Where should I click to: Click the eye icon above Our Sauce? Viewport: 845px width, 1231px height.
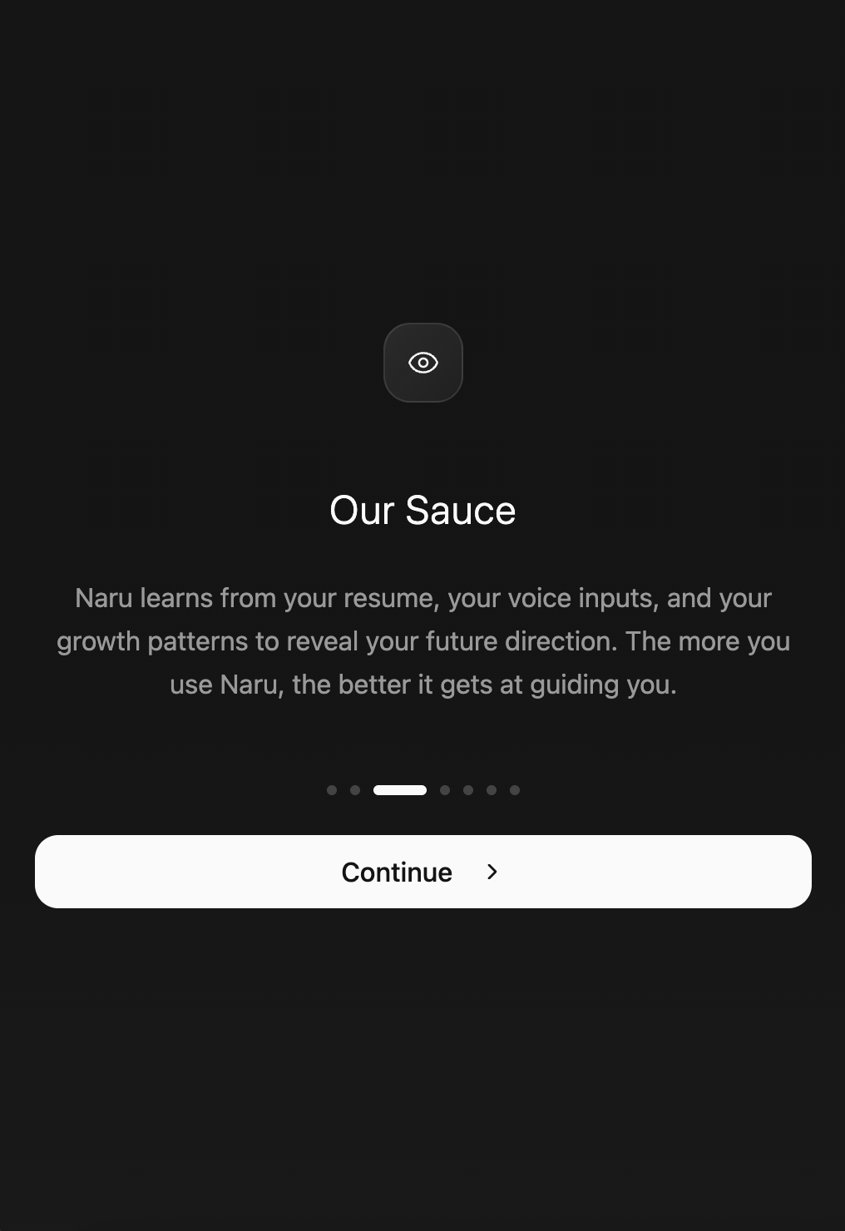tap(422, 363)
